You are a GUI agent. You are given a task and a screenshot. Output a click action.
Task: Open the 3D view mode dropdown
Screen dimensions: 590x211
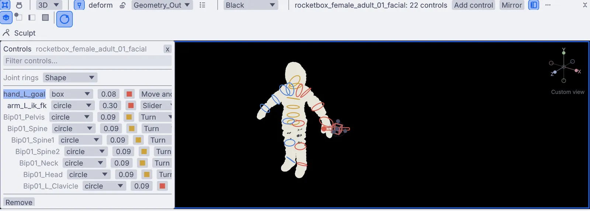(x=49, y=5)
